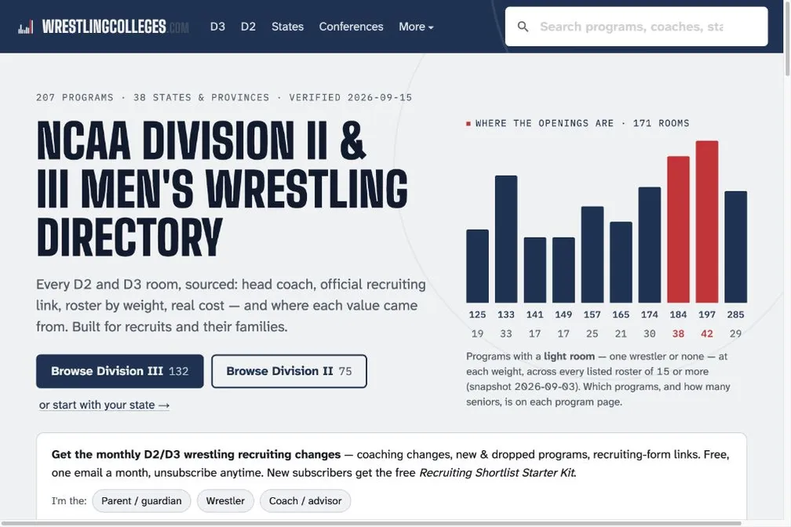Click the red '42' count value
The image size is (791, 527).
(707, 334)
